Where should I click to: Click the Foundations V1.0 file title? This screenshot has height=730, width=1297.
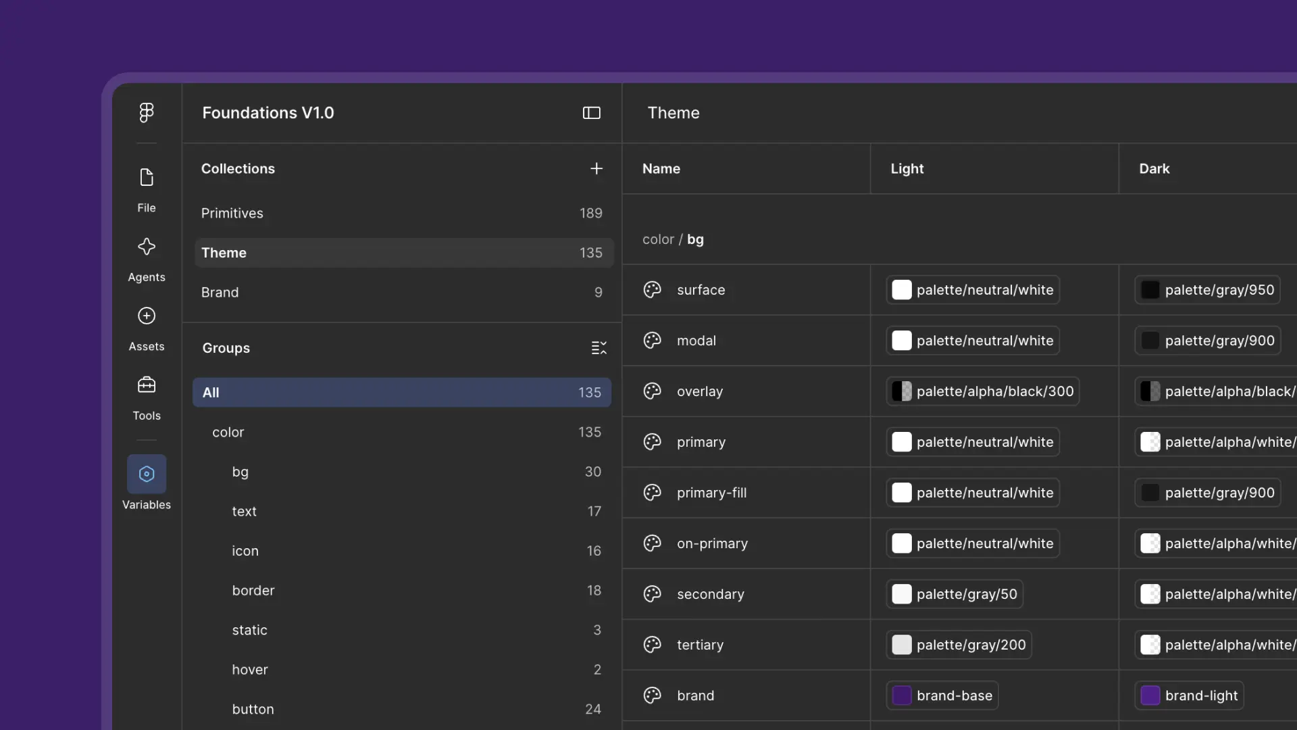click(268, 112)
